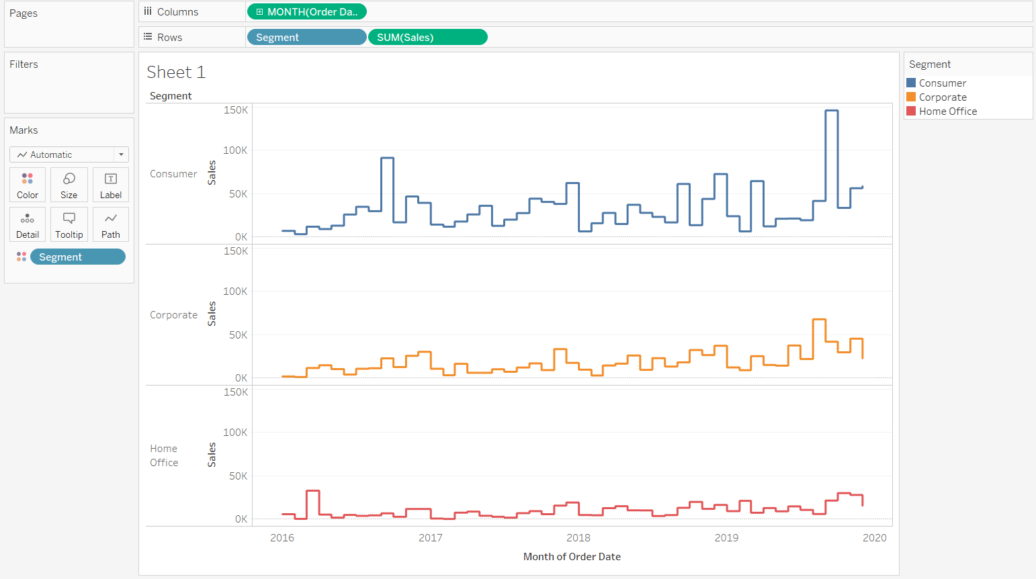Viewport: 1036px width, 579px height.
Task: Click color dots icon beside Segment pill
Action: [21, 257]
